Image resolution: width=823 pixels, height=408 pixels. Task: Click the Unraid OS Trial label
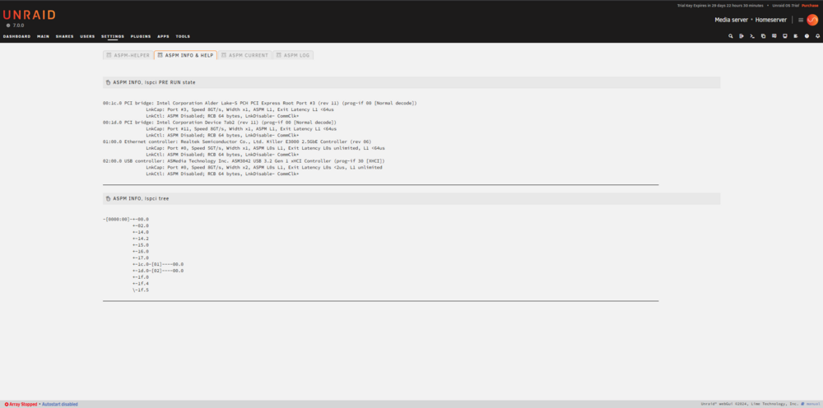pos(785,5)
